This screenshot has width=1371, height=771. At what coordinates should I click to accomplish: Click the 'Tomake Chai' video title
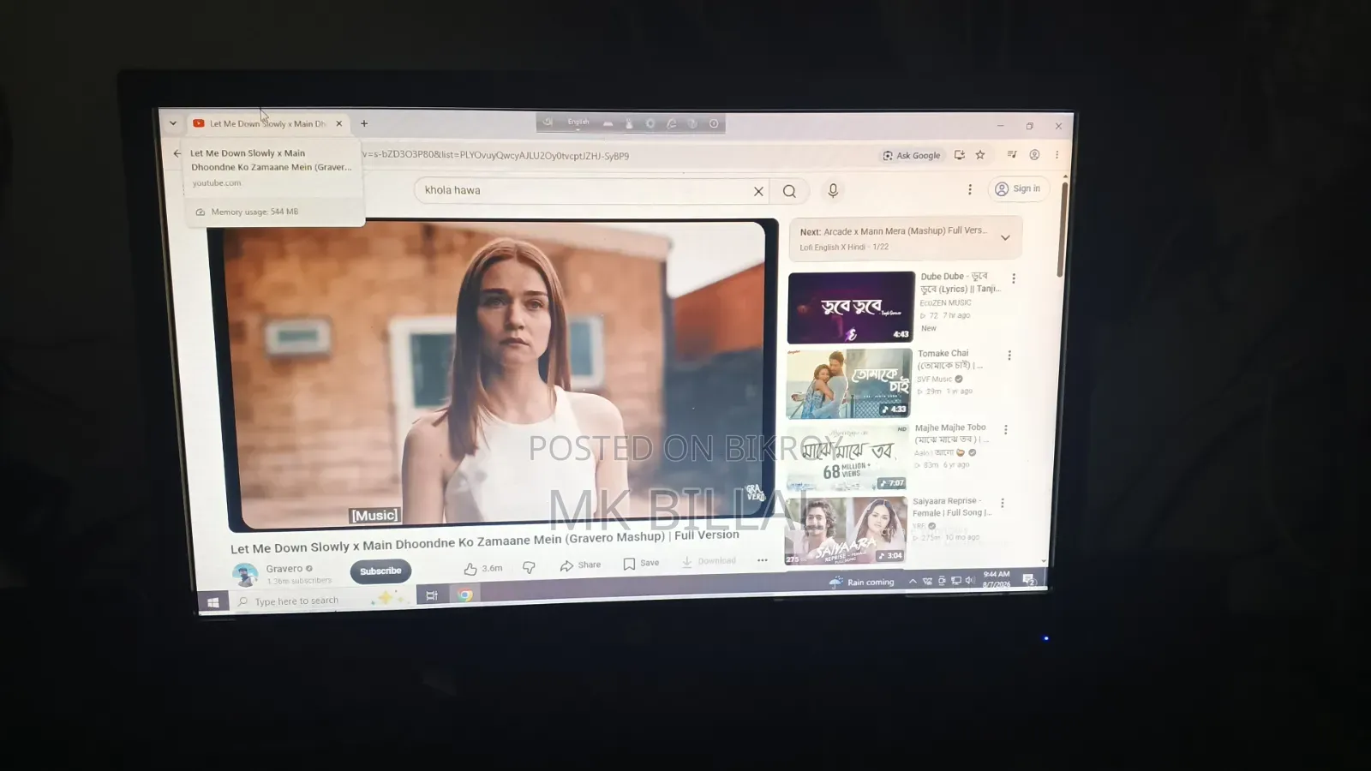click(950, 359)
